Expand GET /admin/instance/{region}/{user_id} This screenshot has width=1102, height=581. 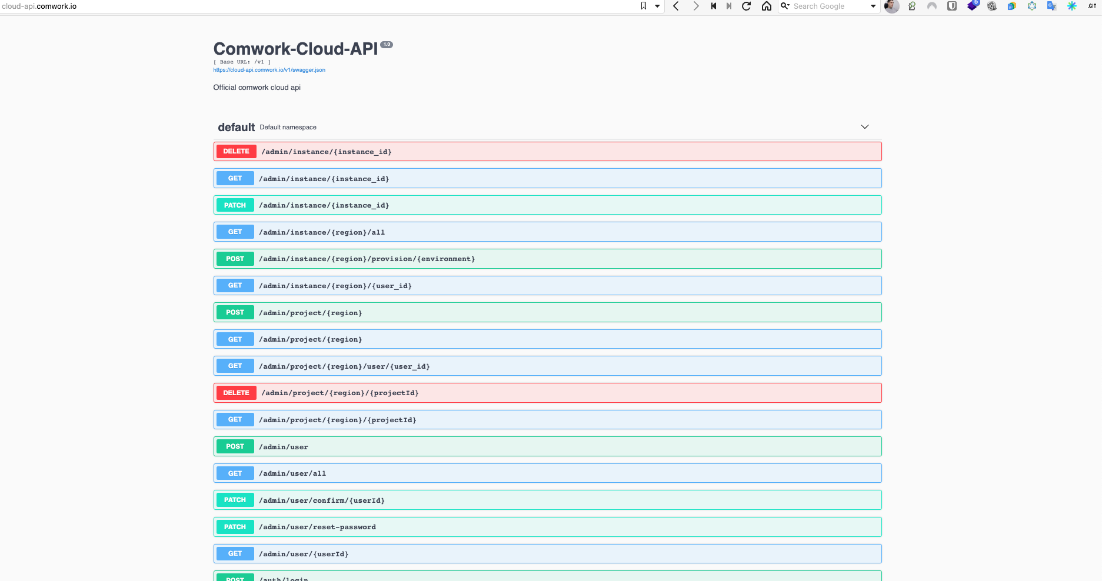tap(547, 285)
